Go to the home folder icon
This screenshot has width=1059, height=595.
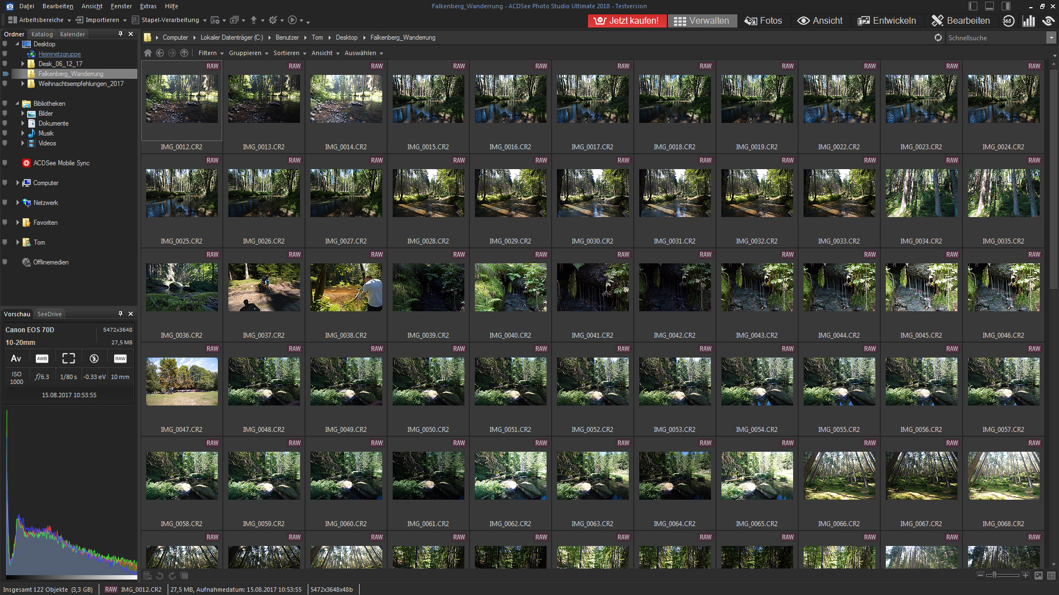(148, 53)
